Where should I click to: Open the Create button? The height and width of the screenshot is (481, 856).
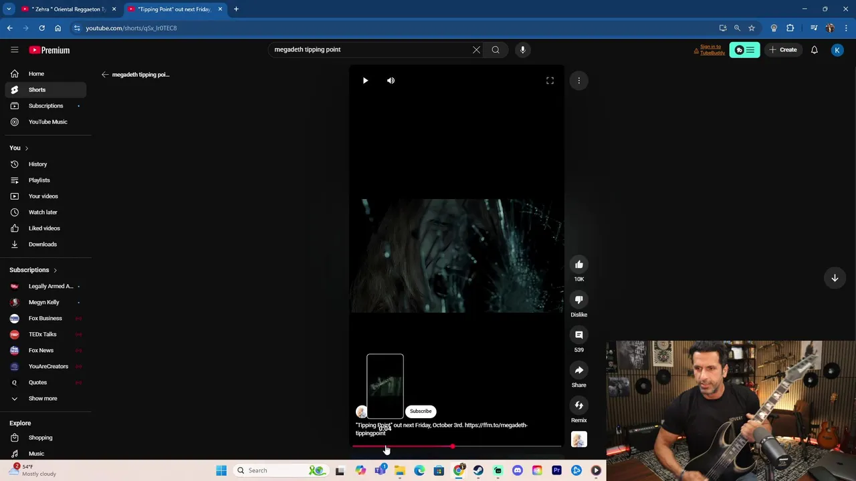[x=783, y=50]
